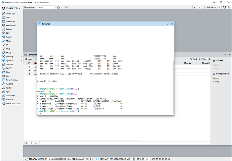Click the session icon beside settings gear
The image size is (232, 161).
[224, 7]
